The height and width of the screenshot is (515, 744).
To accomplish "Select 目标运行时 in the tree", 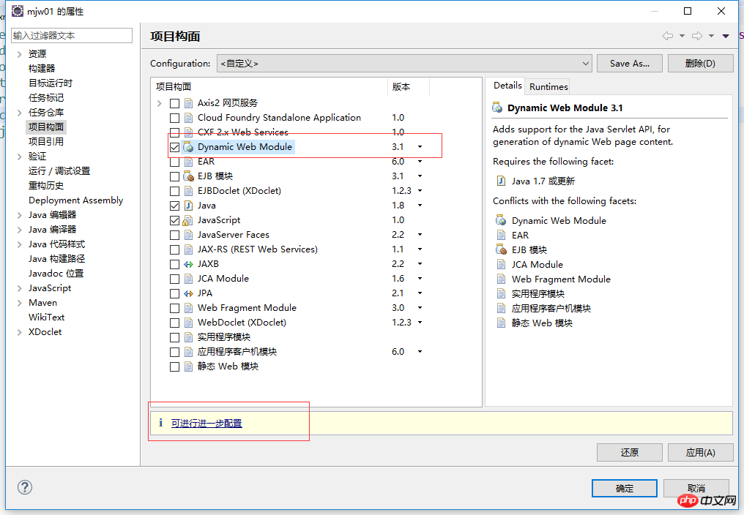I will (51, 83).
